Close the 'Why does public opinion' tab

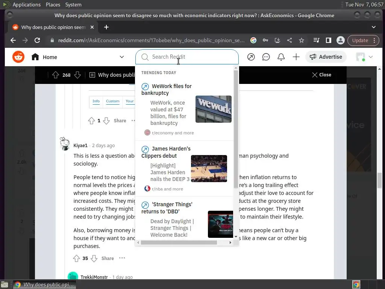pyautogui.click(x=92, y=27)
